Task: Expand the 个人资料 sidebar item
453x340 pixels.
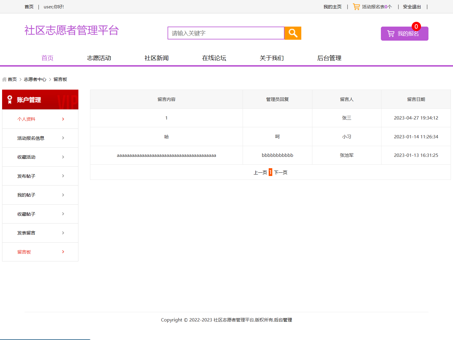Action: coord(63,119)
